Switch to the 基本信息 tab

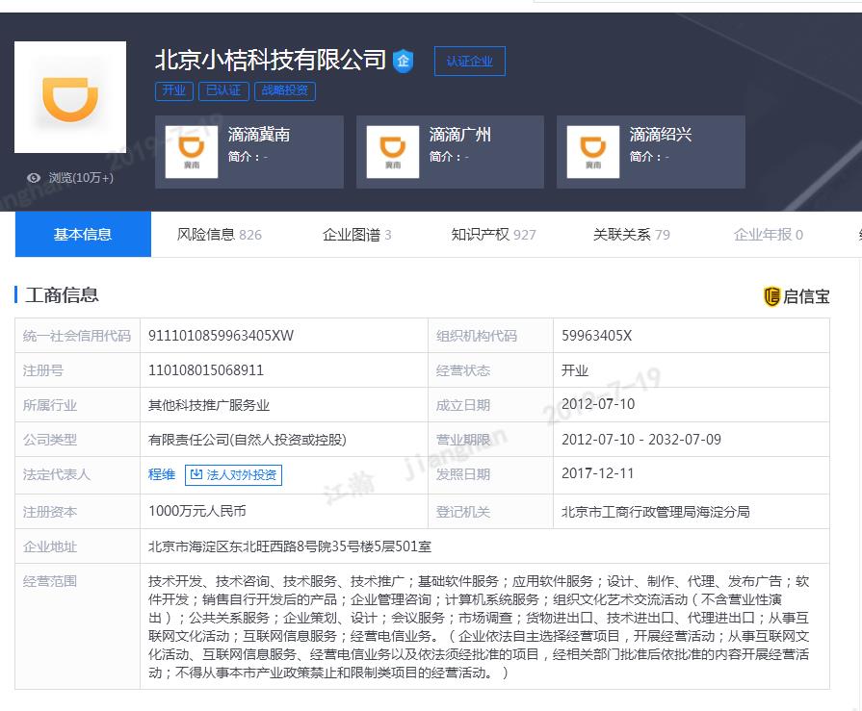point(83,235)
